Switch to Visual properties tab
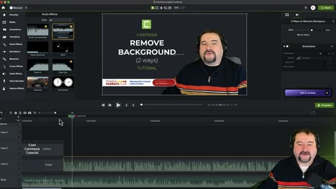This screenshot has width=336, height=189. pyautogui.click(x=287, y=15)
